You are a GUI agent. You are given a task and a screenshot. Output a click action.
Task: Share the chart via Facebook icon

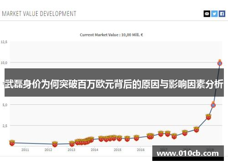coord(222,14)
